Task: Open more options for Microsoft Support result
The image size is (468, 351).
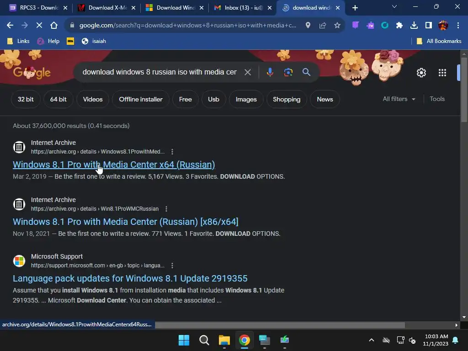Action: tap(172, 266)
